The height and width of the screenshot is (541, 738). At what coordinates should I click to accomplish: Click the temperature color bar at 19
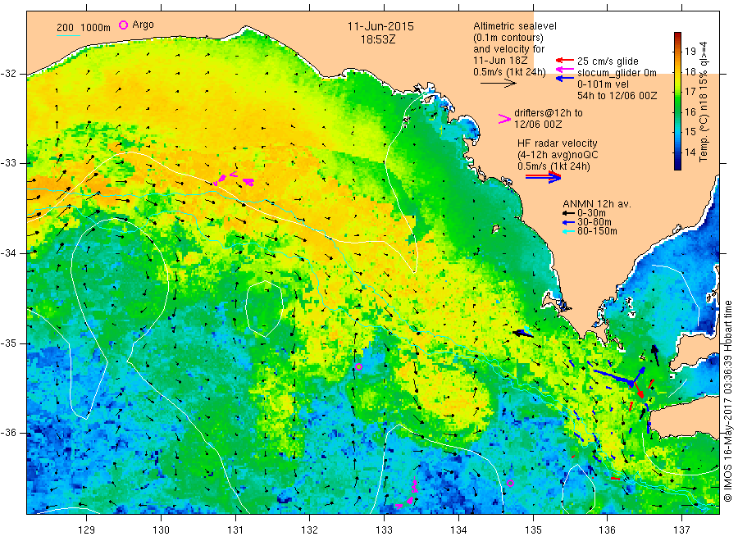pos(677,52)
